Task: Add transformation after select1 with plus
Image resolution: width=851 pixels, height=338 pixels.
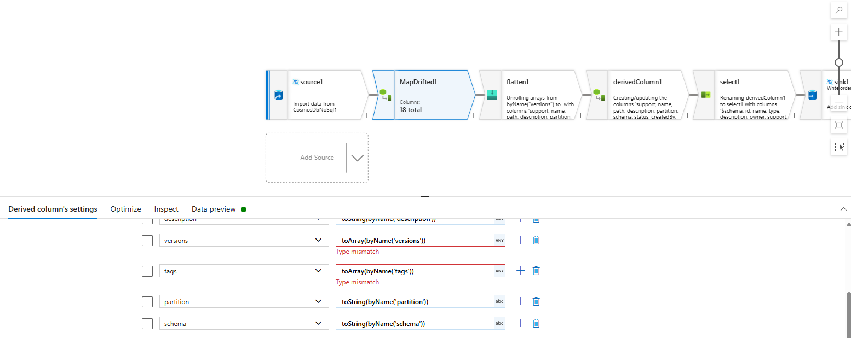Action: click(x=794, y=115)
